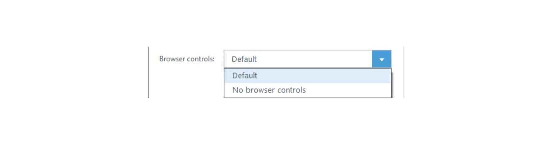This screenshot has width=560, height=145.
Task: Keep browser controls set to Default option
Action: [x=307, y=75]
